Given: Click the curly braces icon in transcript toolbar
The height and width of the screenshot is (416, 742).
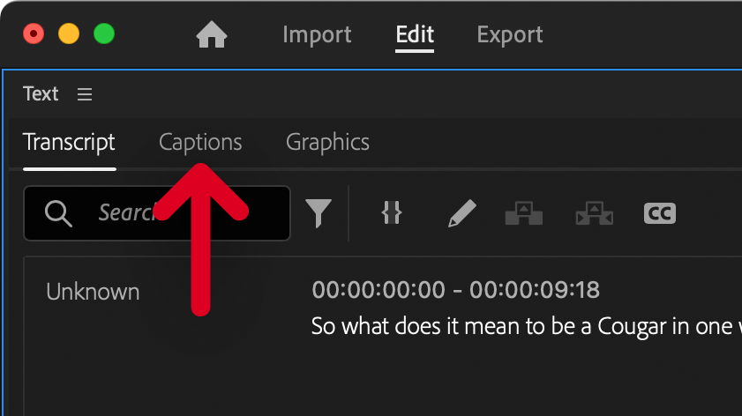Looking at the screenshot, I should coord(392,212).
